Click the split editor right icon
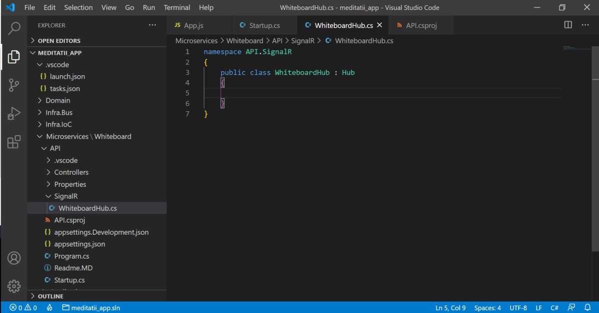 568,25
